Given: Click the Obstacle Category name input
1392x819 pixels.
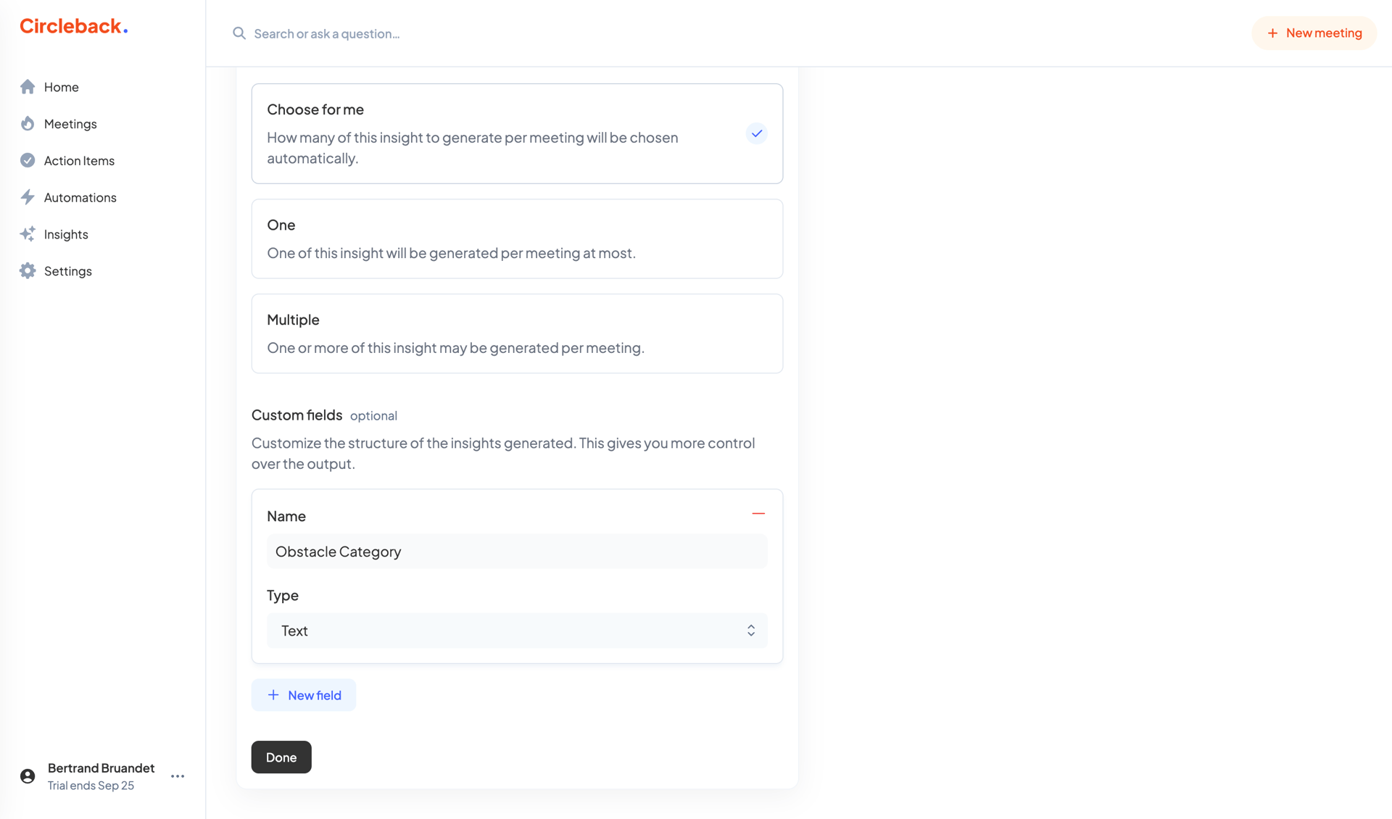Looking at the screenshot, I should (517, 551).
